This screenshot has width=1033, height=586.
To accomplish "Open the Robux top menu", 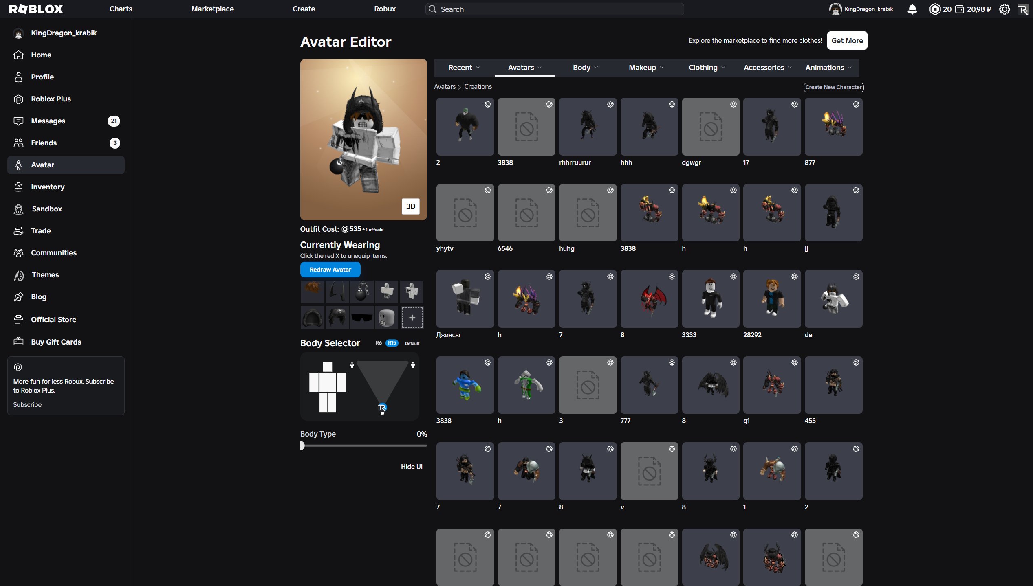I will pos(385,9).
